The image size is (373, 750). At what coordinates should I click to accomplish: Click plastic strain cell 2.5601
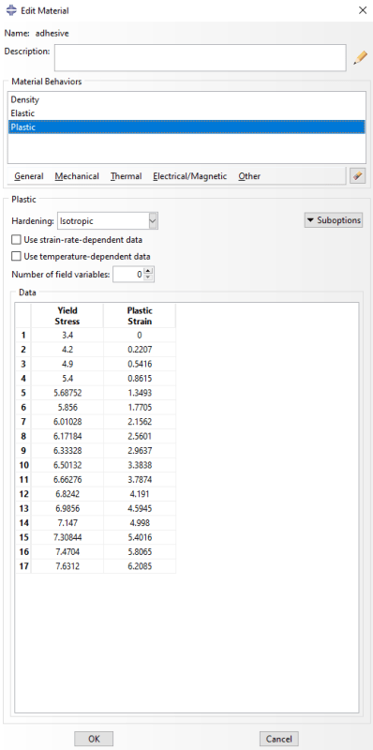coord(139,436)
